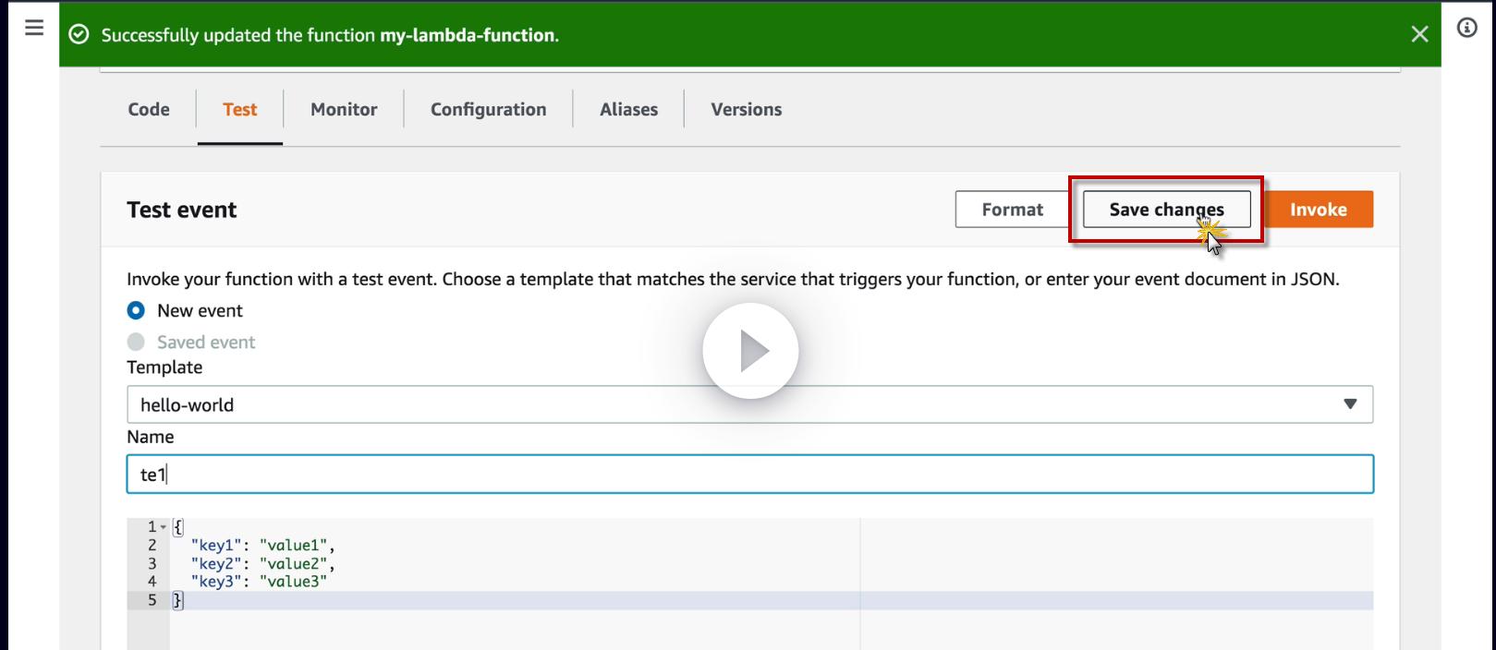Image resolution: width=1496 pixels, height=650 pixels.
Task: Open the Monitor tab
Action: 344,109
